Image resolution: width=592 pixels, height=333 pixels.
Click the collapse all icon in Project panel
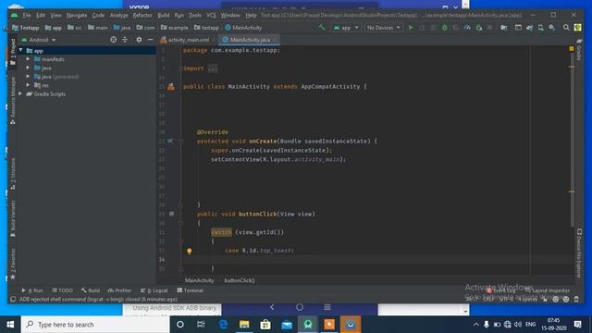click(125, 40)
